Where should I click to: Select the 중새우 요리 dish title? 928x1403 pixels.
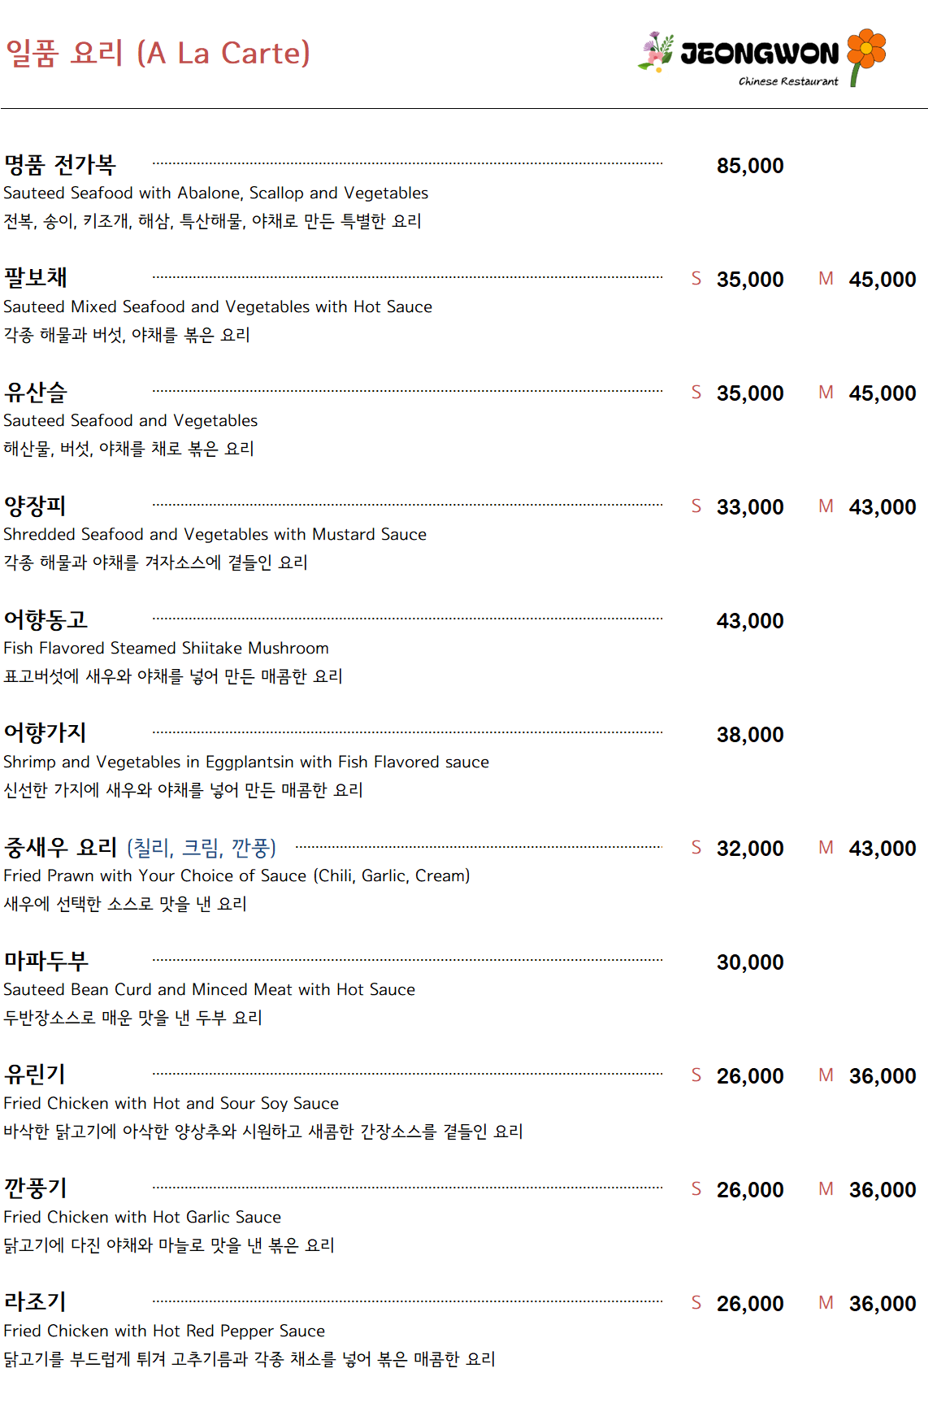[x=61, y=848]
